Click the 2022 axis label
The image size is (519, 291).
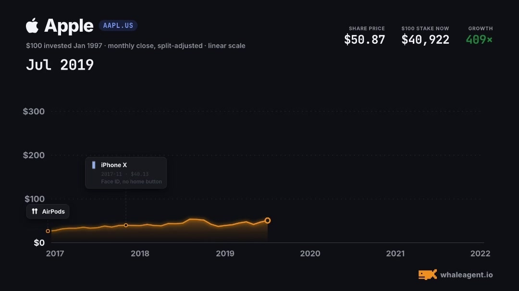point(480,254)
